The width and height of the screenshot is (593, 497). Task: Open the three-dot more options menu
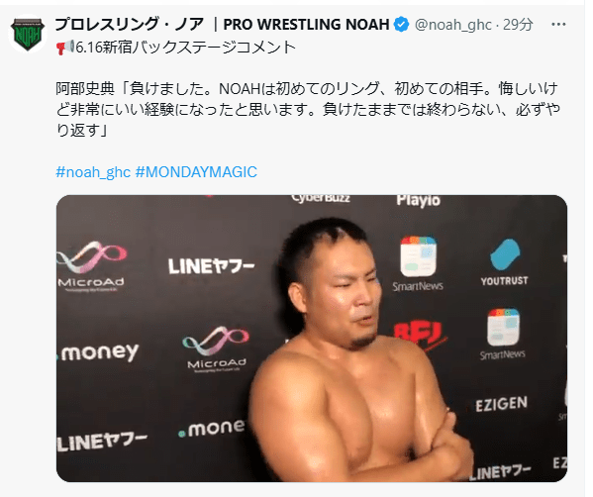coord(558,25)
